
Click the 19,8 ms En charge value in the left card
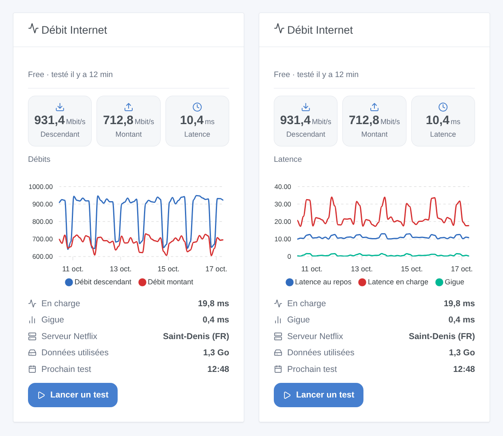[x=213, y=303]
